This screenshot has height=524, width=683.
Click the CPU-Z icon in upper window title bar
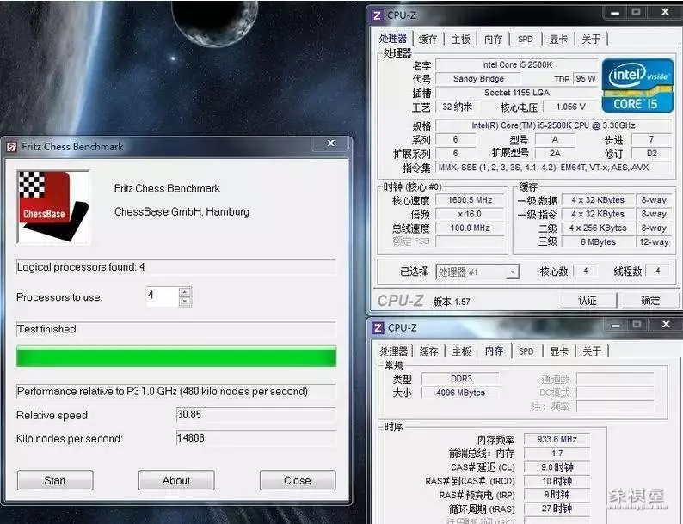tap(378, 15)
